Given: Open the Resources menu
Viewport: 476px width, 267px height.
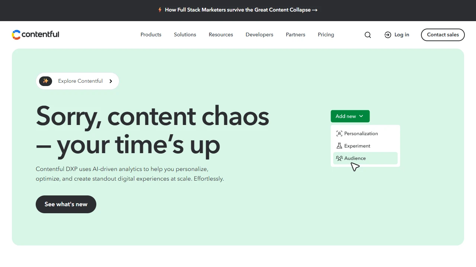Looking at the screenshot, I should pyautogui.click(x=221, y=34).
